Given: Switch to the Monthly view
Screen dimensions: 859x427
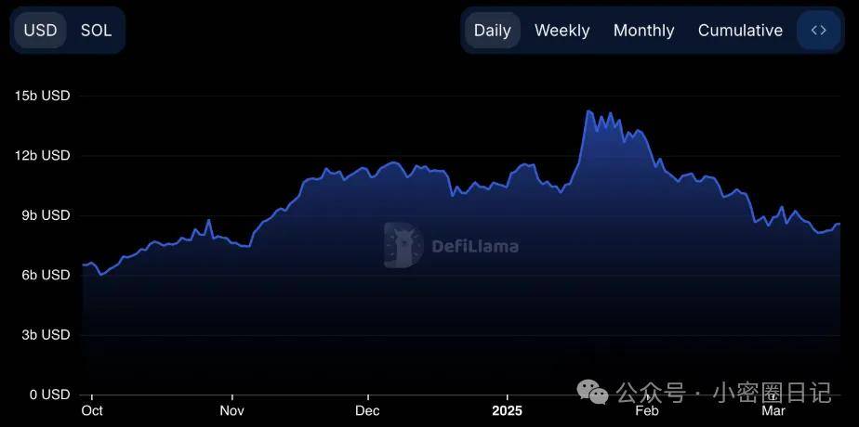Looking at the screenshot, I should point(643,30).
